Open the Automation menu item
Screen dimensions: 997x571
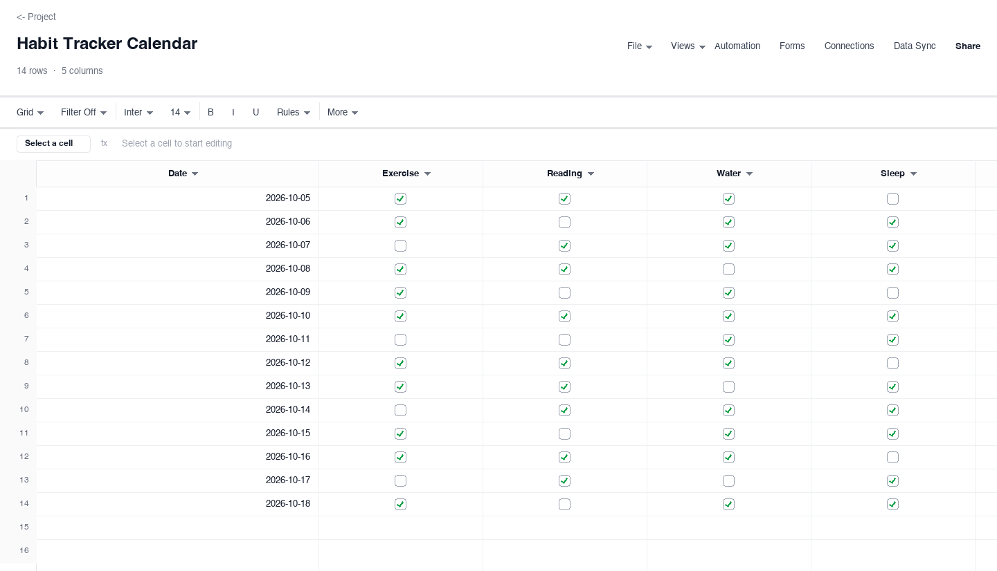tap(737, 46)
